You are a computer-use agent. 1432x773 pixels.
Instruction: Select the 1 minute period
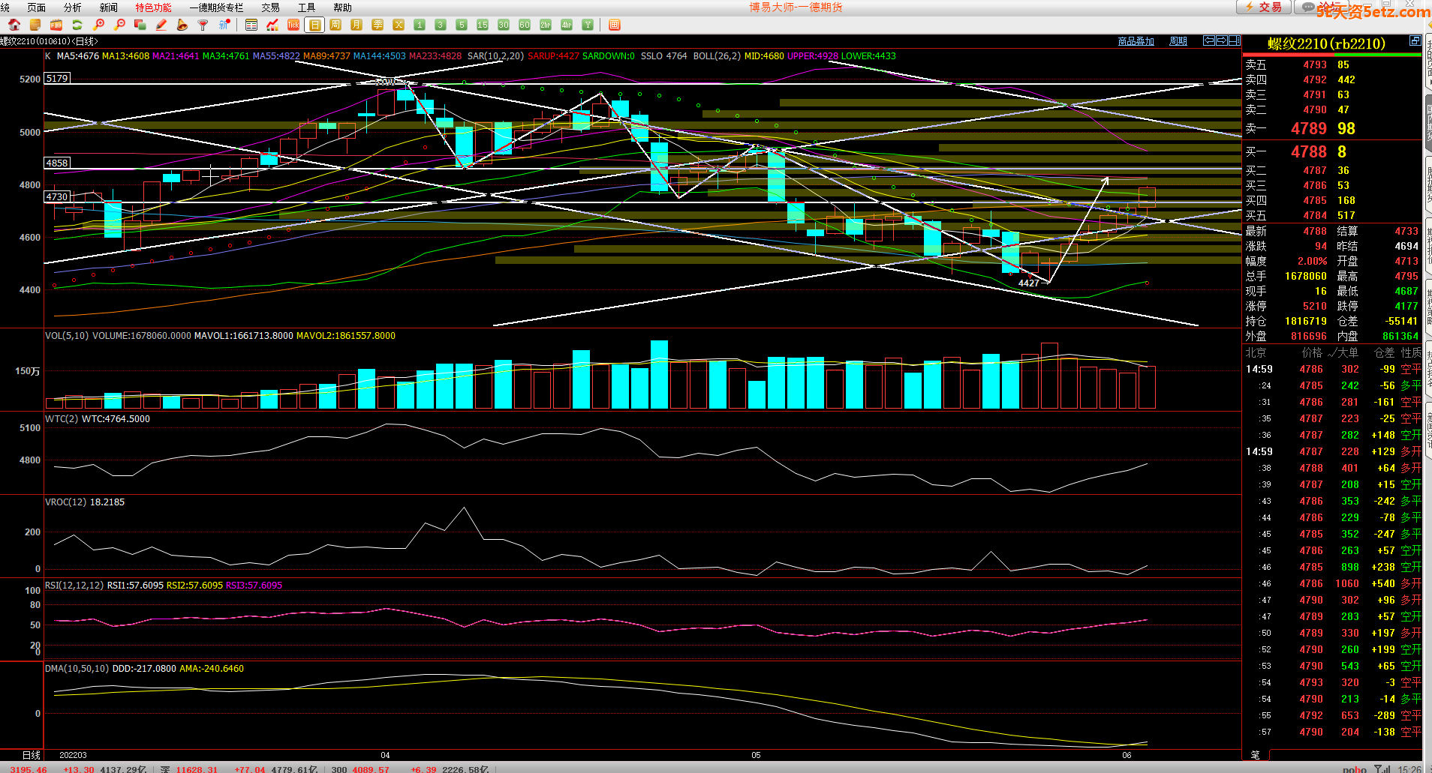420,25
